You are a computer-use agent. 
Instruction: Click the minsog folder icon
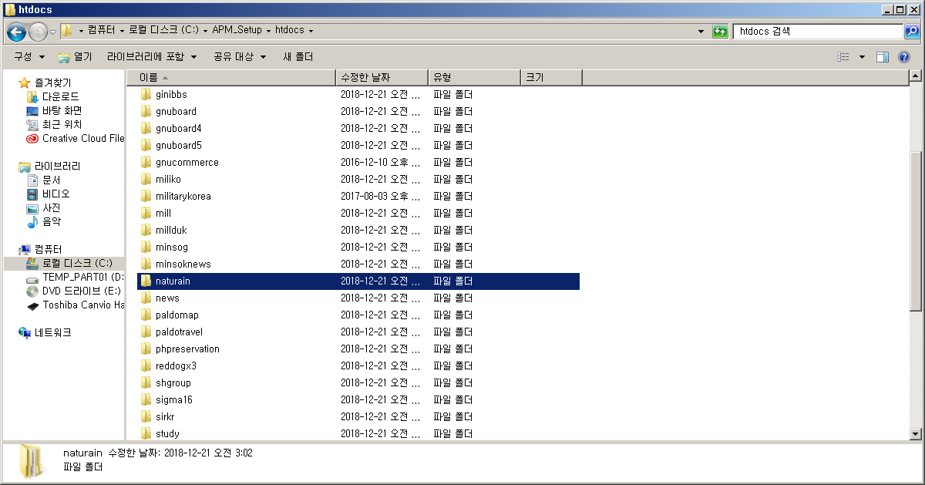pyautogui.click(x=146, y=247)
